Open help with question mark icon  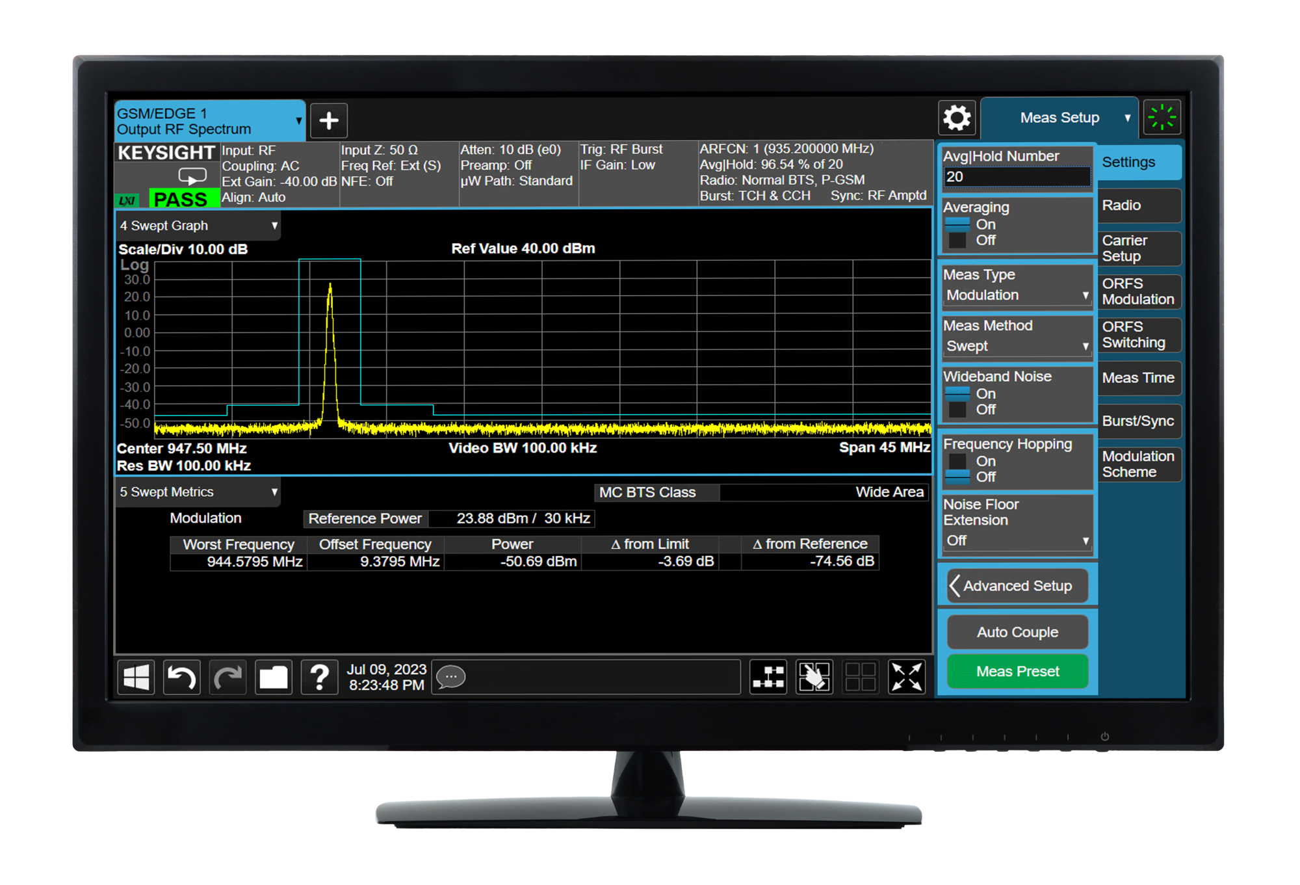click(x=319, y=678)
